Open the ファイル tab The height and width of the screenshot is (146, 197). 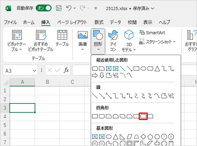[10, 22]
